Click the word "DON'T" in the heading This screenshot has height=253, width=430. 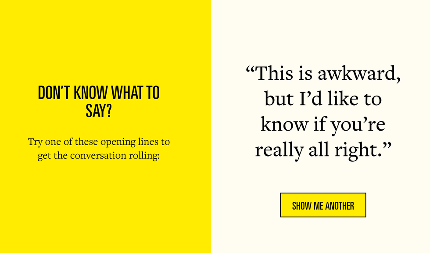click(52, 93)
